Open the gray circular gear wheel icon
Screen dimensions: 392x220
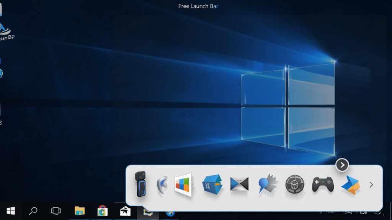point(295,184)
